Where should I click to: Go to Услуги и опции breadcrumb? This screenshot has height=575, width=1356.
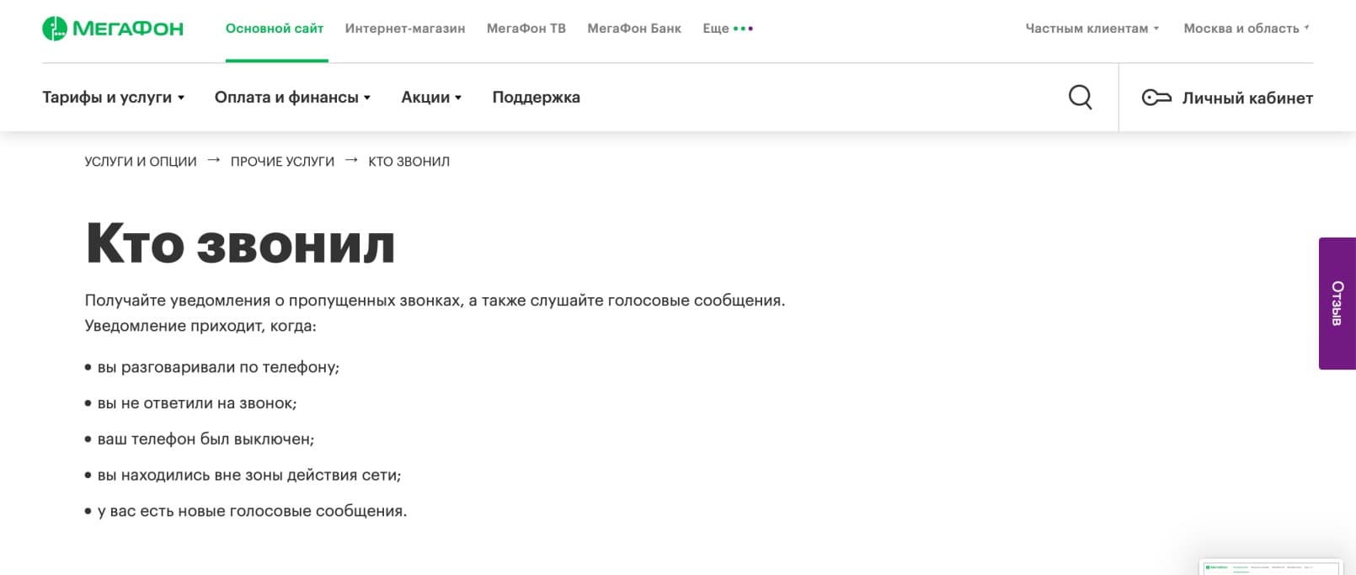(x=141, y=162)
